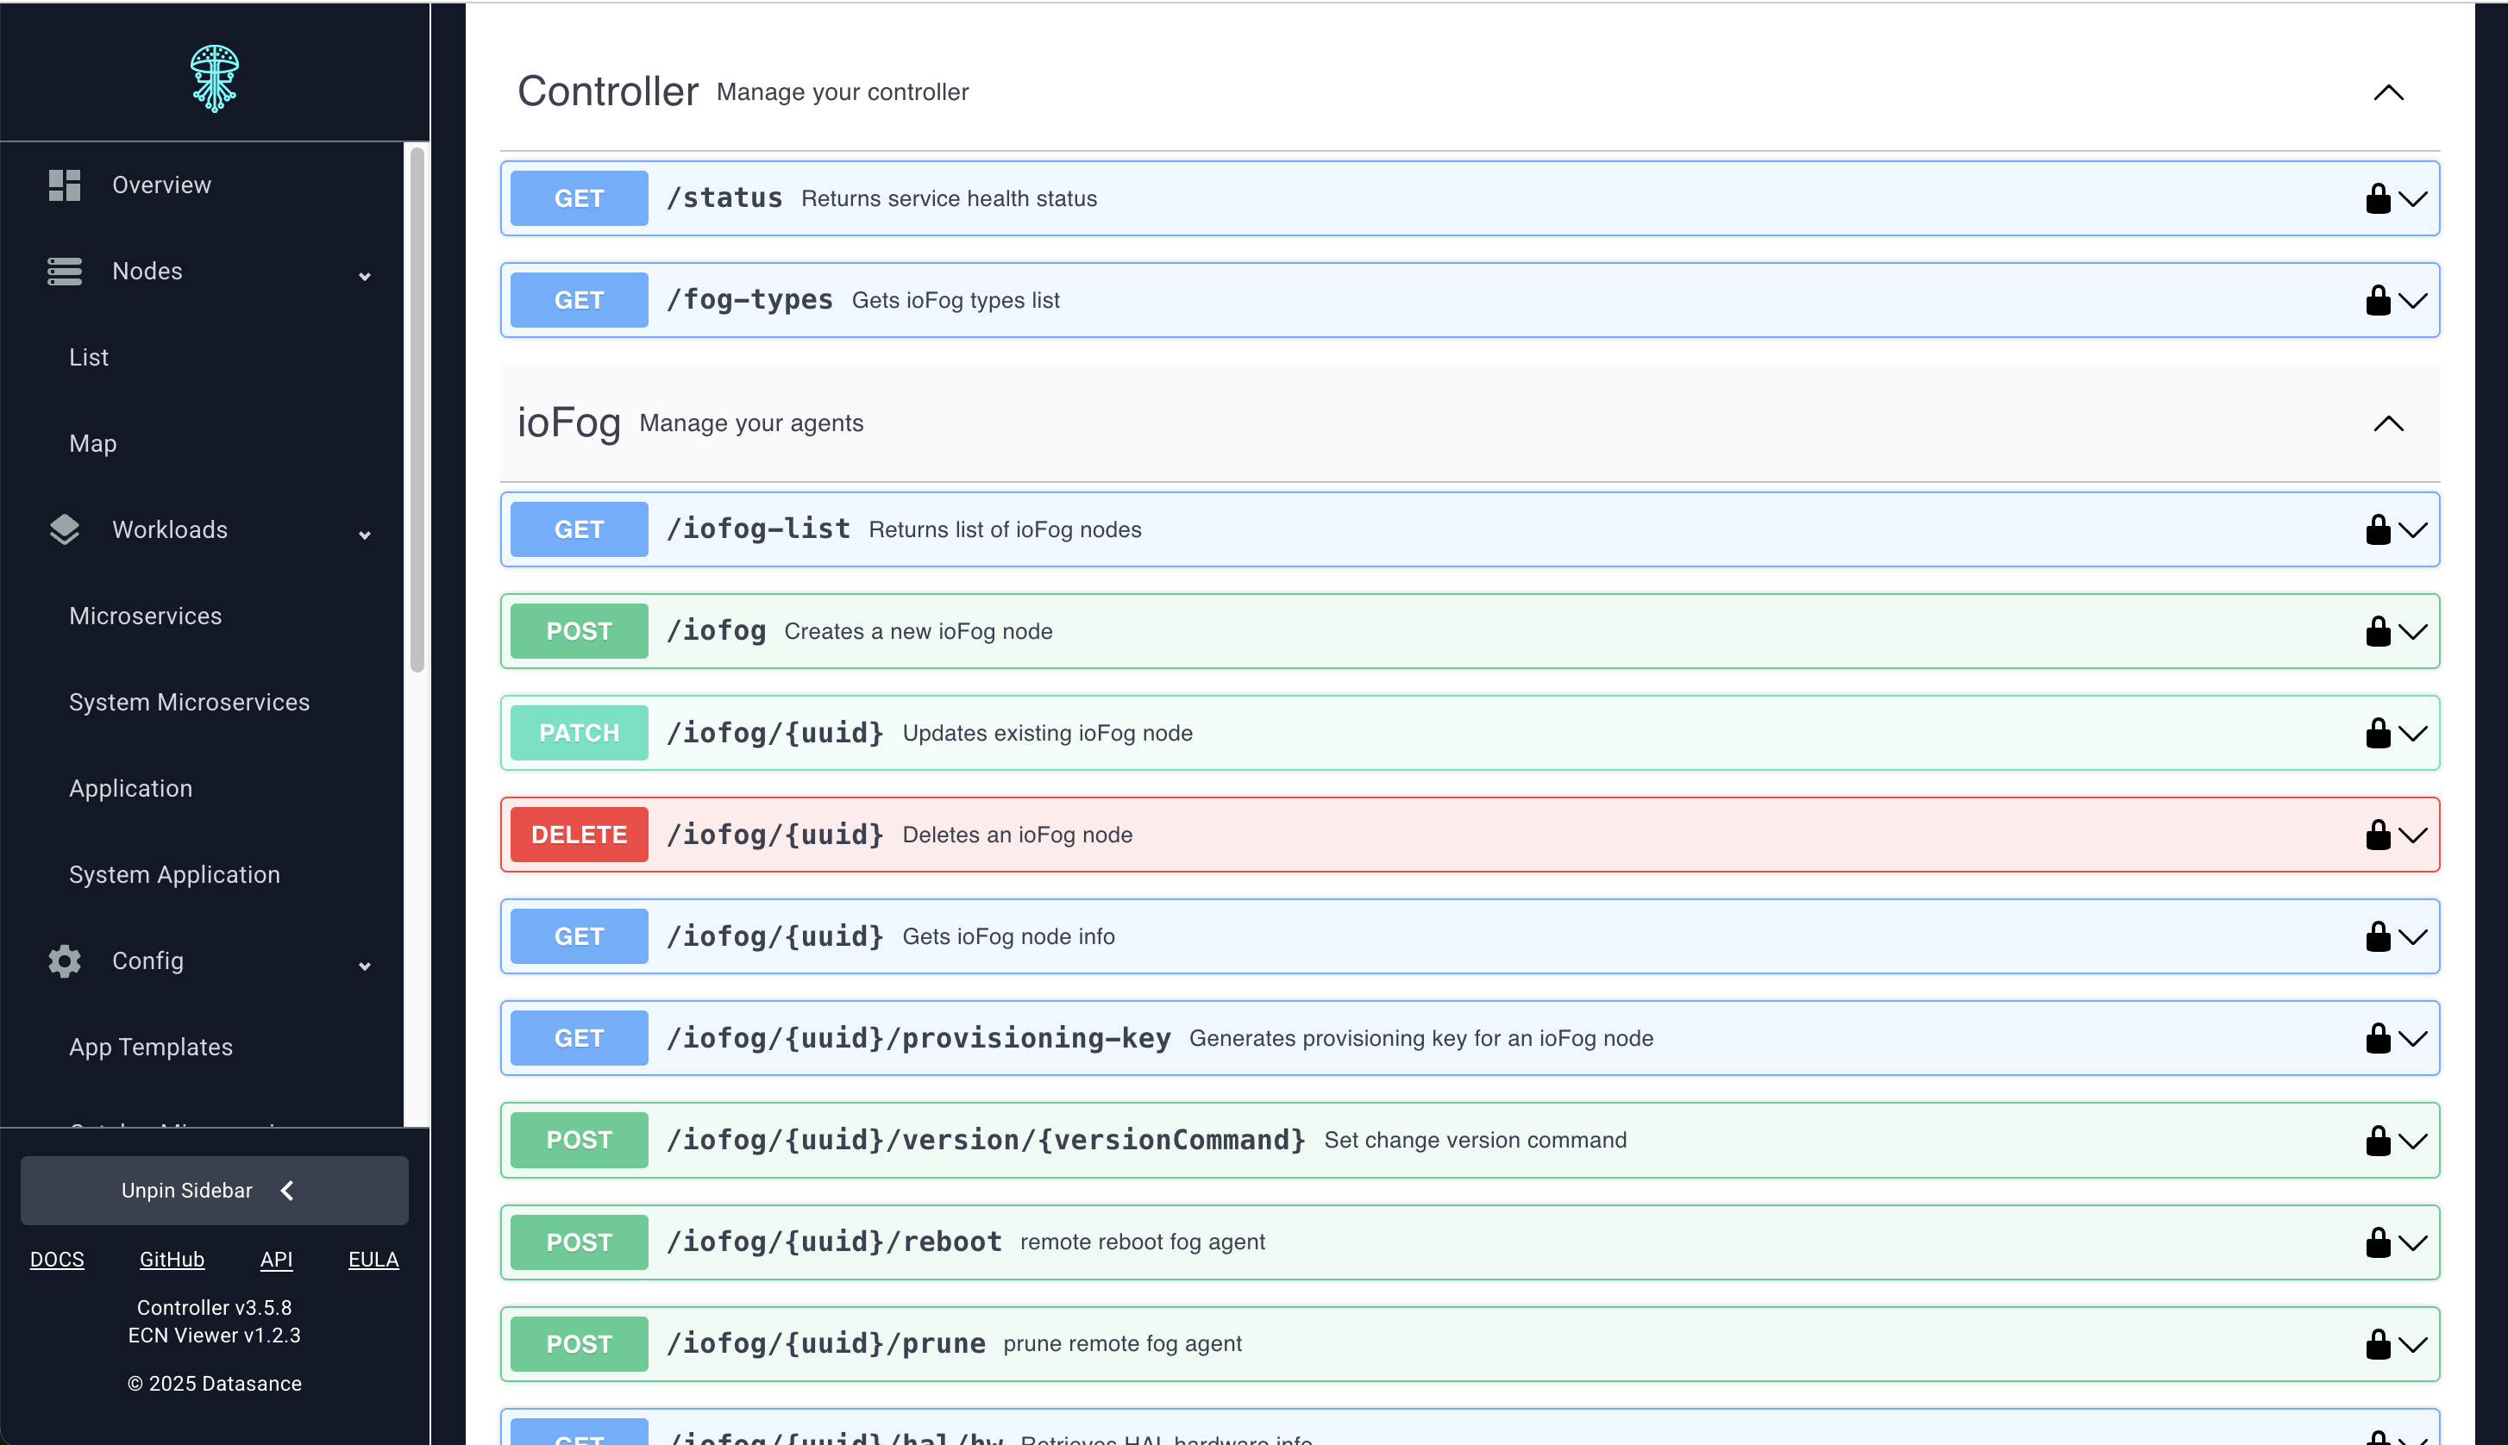Image resolution: width=2508 pixels, height=1445 pixels.
Task: Open the GitHub link
Action: (172, 1259)
